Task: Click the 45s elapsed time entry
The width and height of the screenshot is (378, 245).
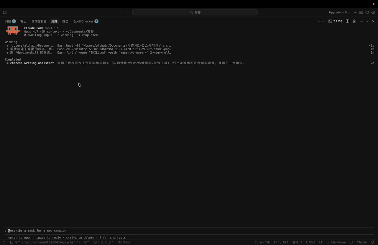Action: (371, 46)
